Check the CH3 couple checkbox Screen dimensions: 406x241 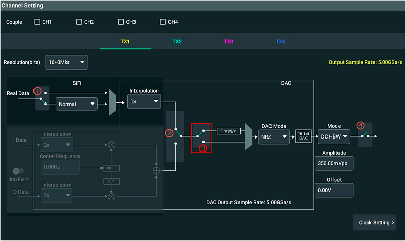pyautogui.click(x=121, y=22)
